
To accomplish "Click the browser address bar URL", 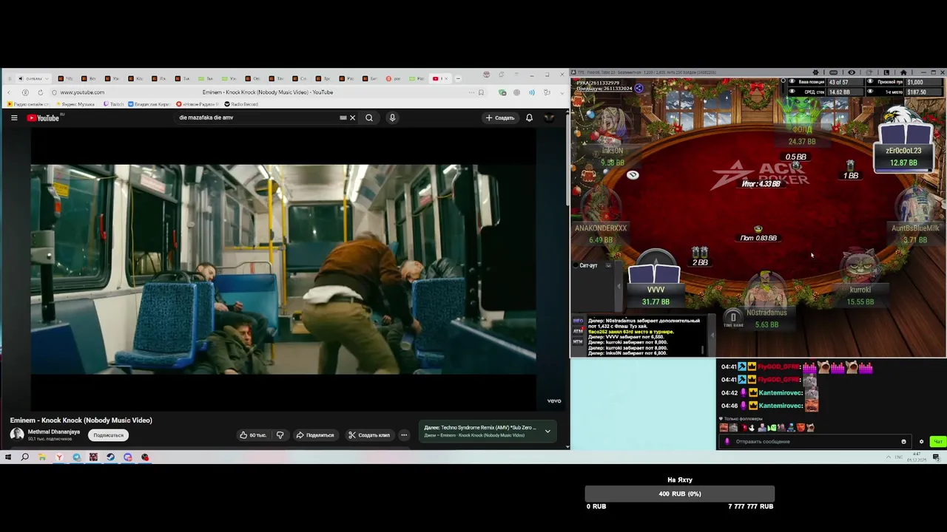I will tap(82, 92).
